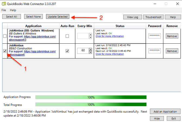
Task: Open the support link for BB&D Construction
Action: (x=40, y=52)
